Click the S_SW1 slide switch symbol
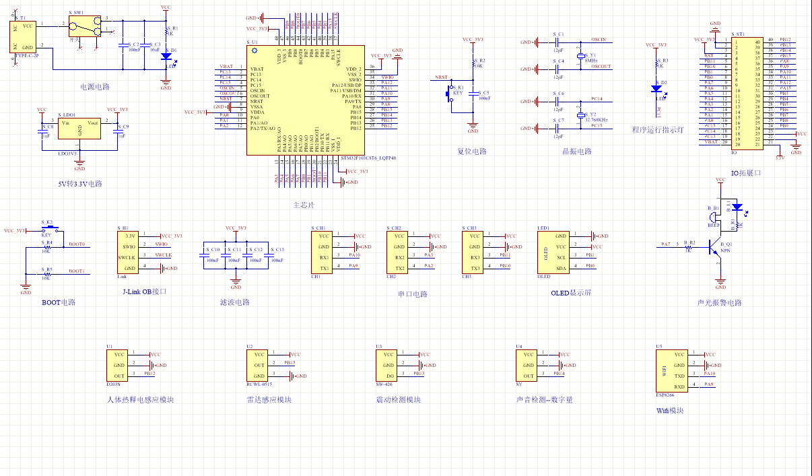This screenshot has width=812, height=476. coord(86,27)
